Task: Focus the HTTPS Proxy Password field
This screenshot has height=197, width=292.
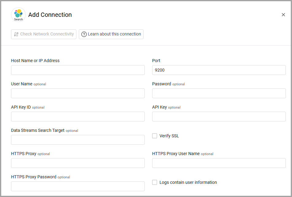Action: tap(78, 186)
